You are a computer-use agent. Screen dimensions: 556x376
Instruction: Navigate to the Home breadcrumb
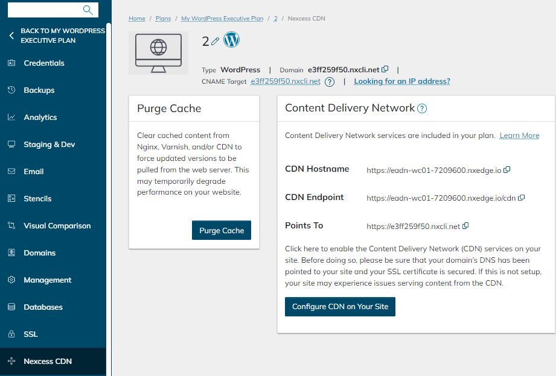136,19
